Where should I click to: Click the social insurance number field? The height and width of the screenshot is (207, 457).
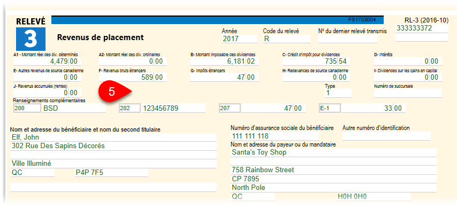point(275,136)
